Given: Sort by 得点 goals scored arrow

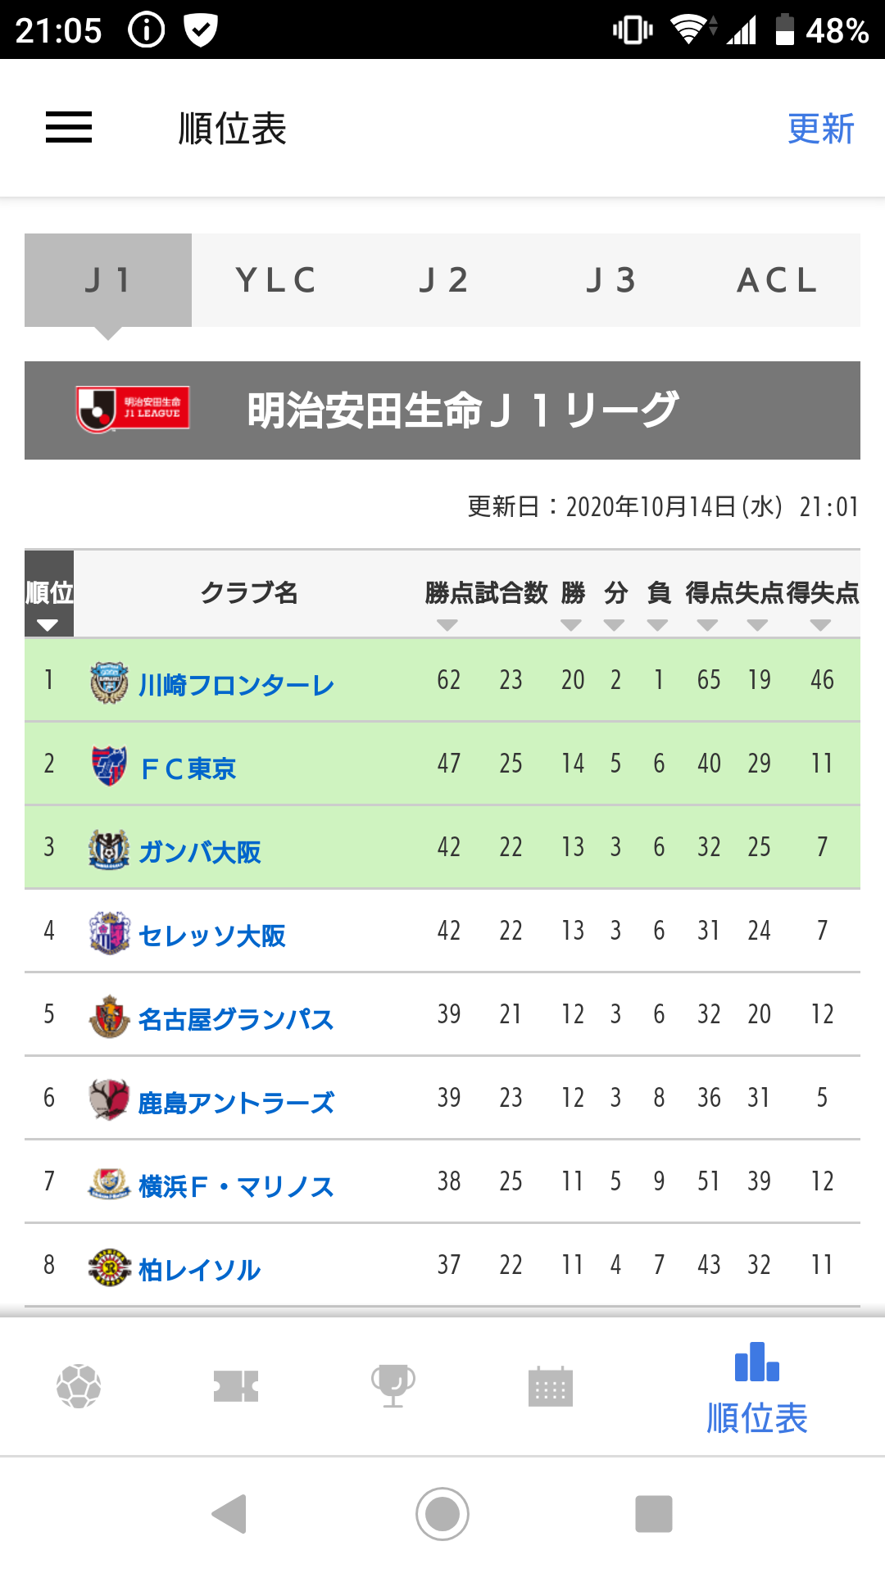Looking at the screenshot, I should click(x=707, y=625).
